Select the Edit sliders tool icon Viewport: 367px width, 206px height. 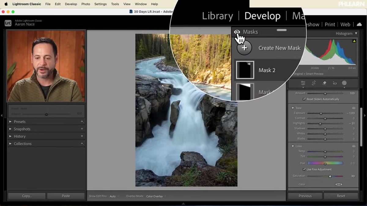303,83
